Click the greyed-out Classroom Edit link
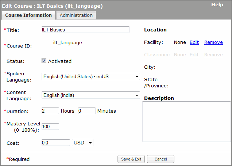 (194, 55)
